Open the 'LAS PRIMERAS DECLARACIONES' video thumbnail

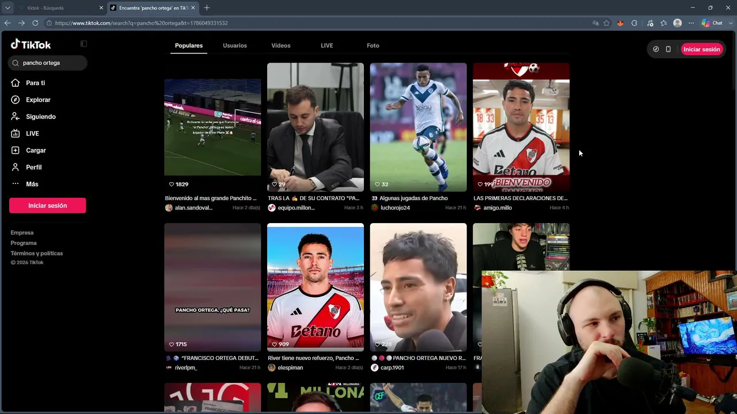pyautogui.click(x=521, y=127)
